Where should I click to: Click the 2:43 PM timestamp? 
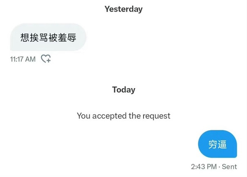[204, 167]
